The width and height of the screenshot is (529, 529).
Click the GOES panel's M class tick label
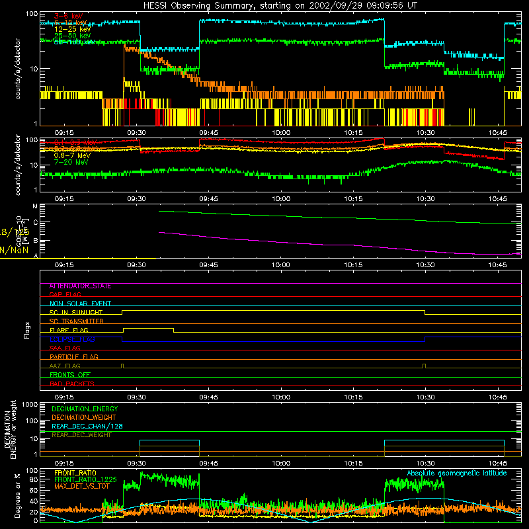click(35, 206)
